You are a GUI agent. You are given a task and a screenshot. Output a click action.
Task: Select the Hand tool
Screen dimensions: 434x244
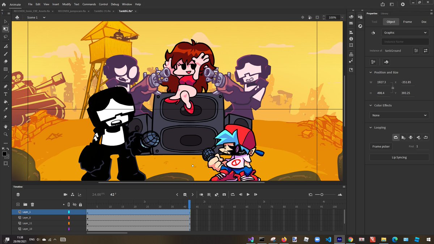[x=5, y=127]
